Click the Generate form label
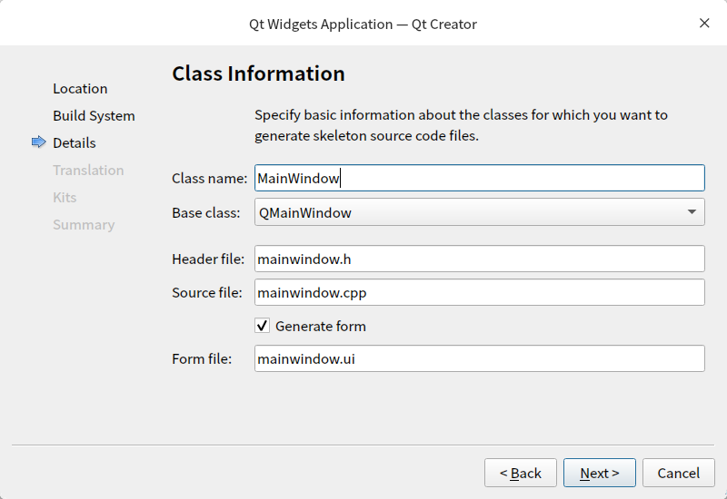Viewport: 727px width, 499px height. 320,326
